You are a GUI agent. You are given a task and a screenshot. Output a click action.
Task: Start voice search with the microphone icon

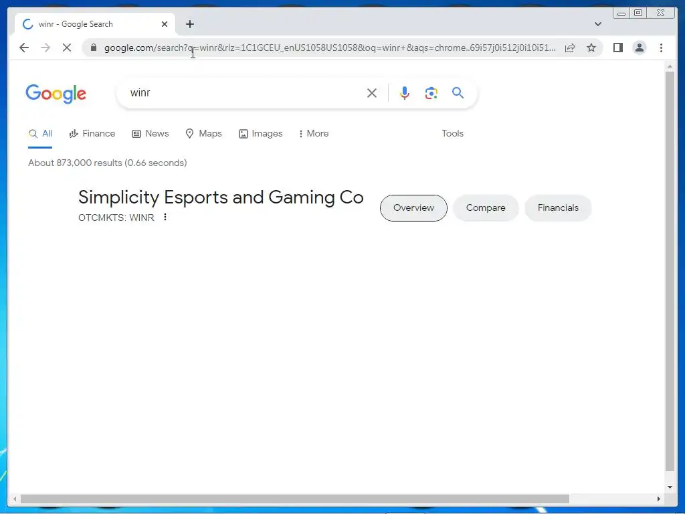[x=405, y=93]
